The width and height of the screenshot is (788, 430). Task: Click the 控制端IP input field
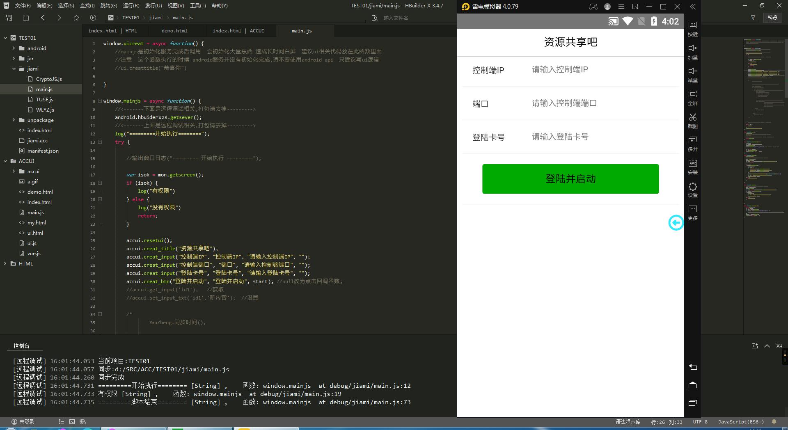point(603,70)
